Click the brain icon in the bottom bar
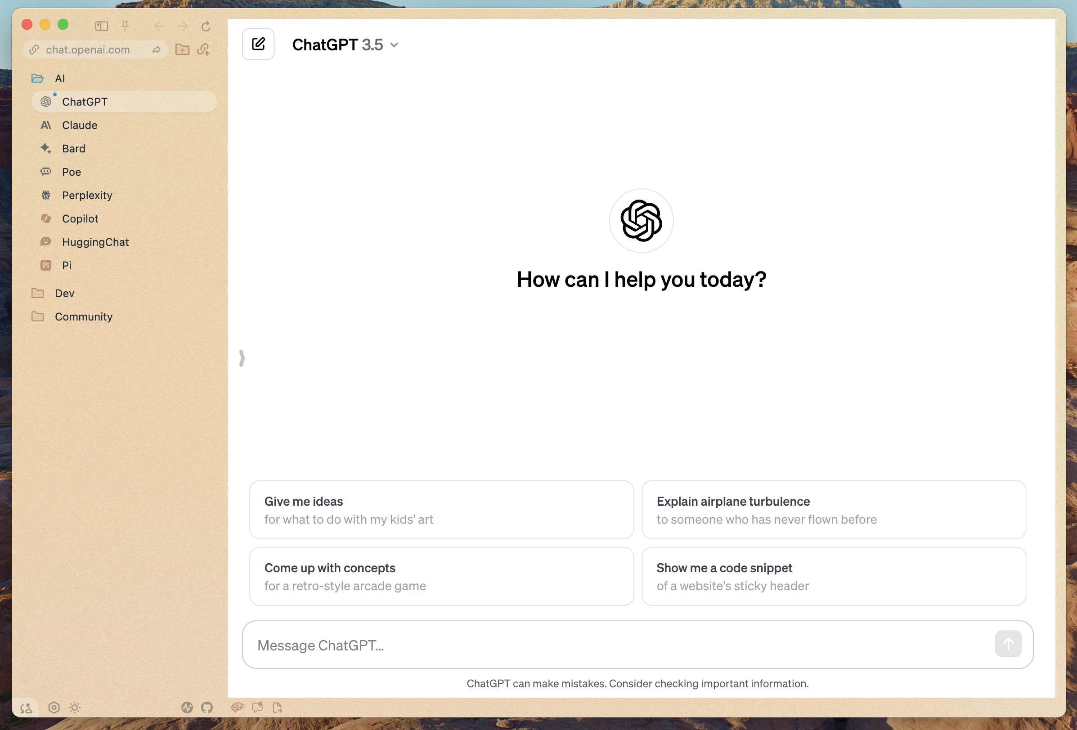Image resolution: width=1077 pixels, height=730 pixels. tap(237, 707)
